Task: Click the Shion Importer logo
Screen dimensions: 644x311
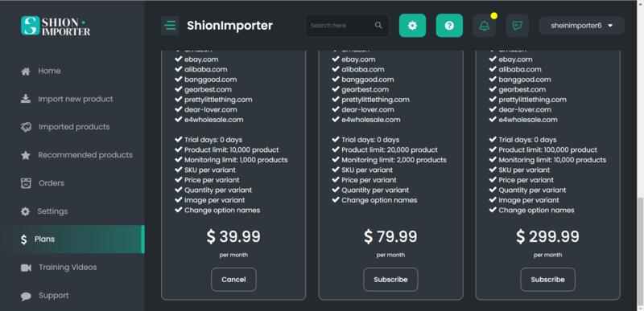Action: tap(56, 26)
